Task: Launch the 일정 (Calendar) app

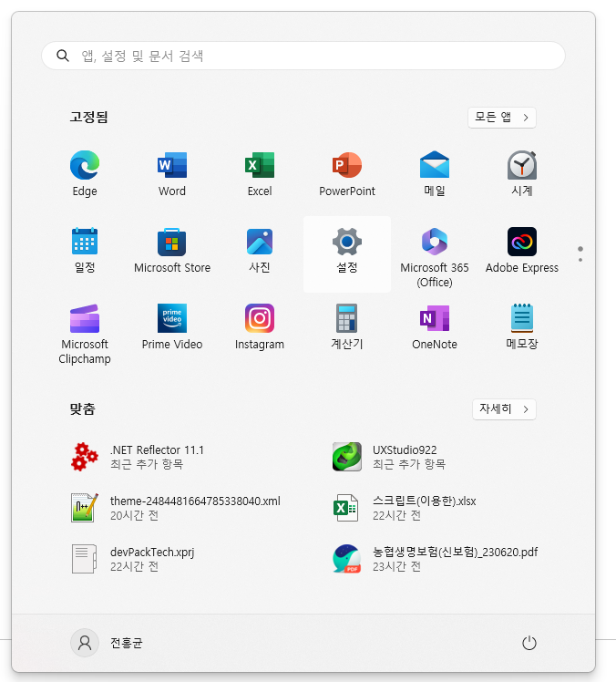Action: coord(85,250)
